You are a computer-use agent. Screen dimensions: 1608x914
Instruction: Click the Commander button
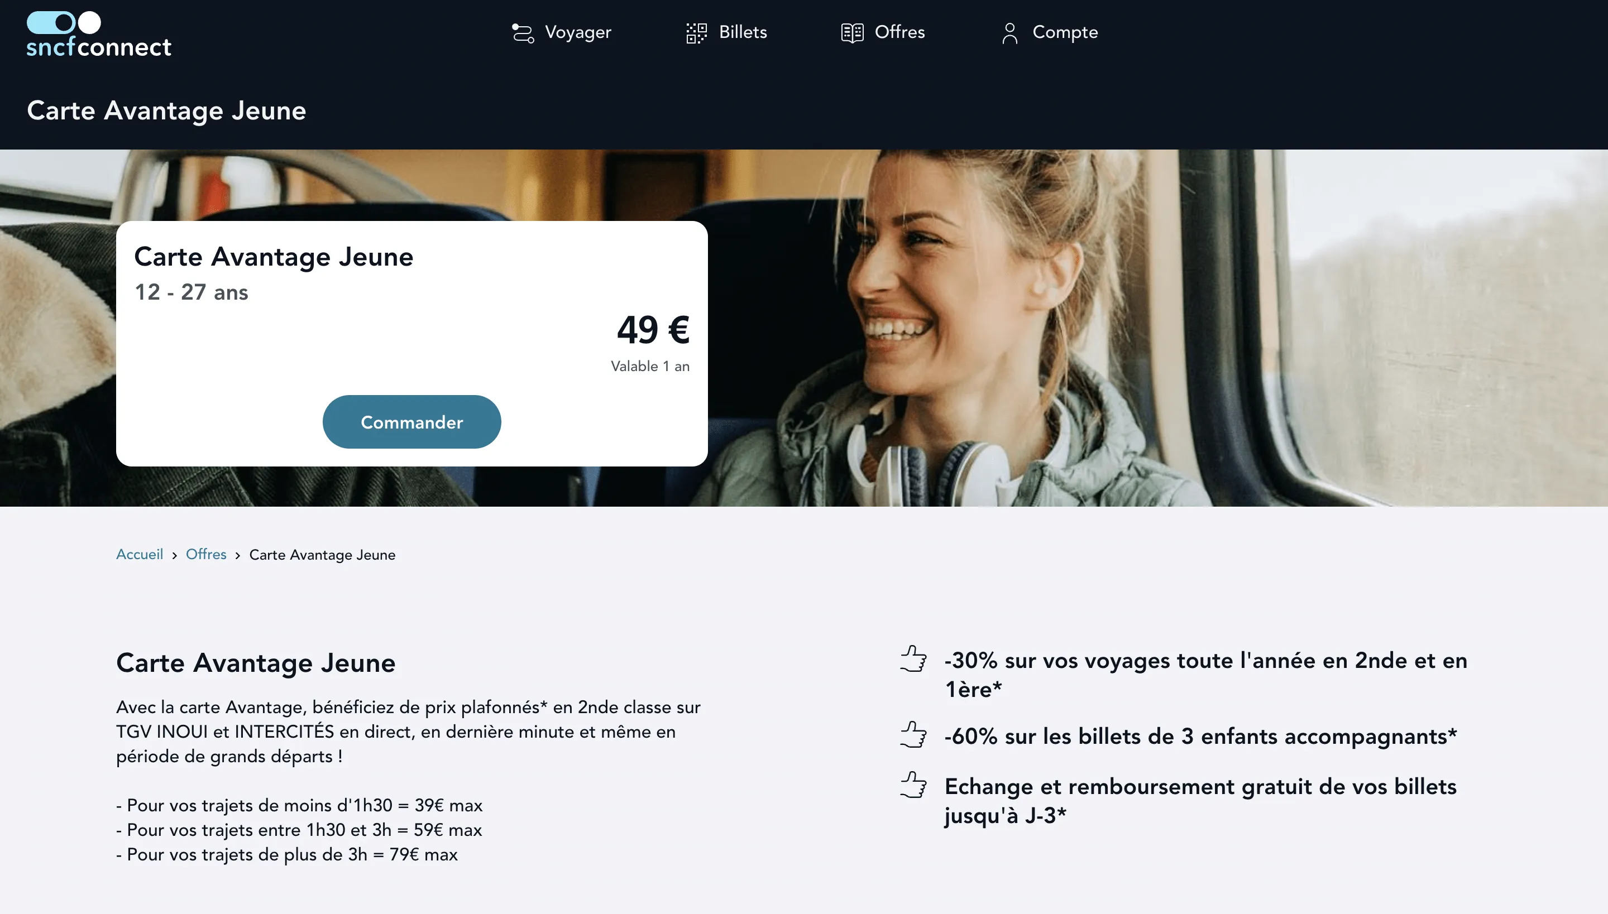click(411, 422)
